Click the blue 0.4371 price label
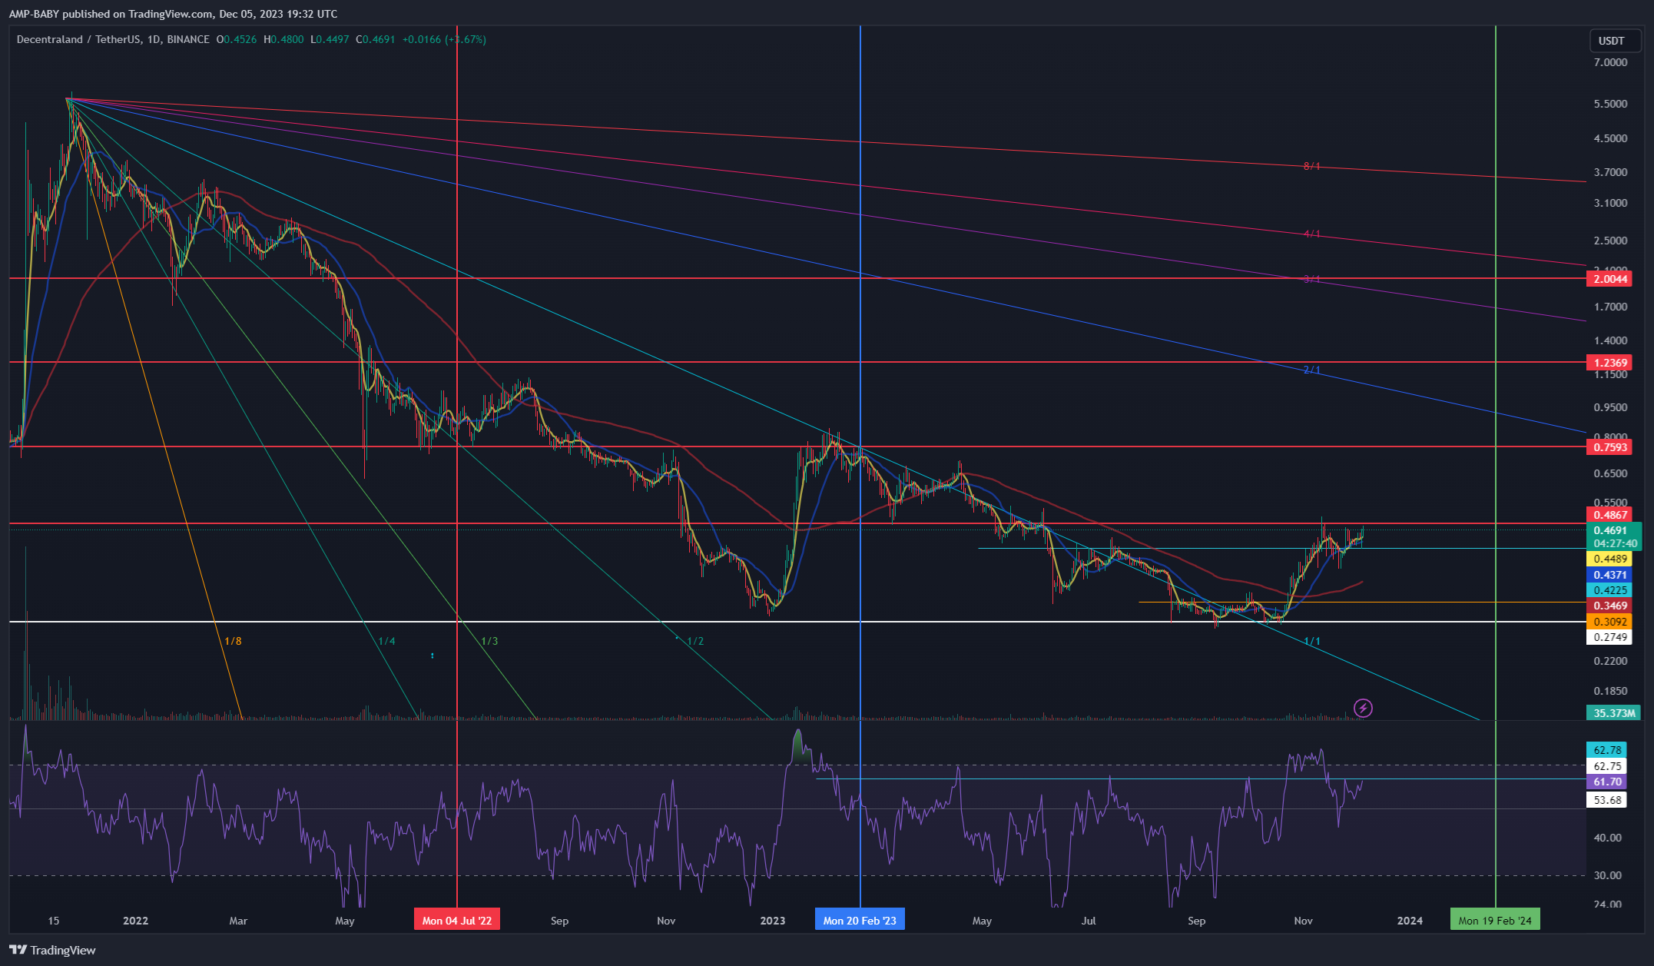Image resolution: width=1654 pixels, height=966 pixels. pos(1609,575)
